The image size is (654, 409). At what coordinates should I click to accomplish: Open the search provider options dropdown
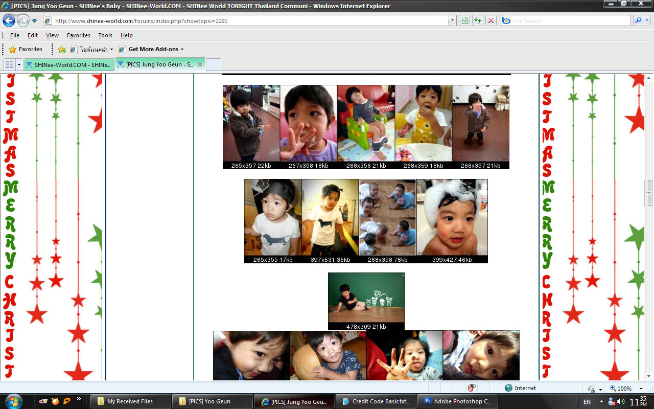coord(647,21)
